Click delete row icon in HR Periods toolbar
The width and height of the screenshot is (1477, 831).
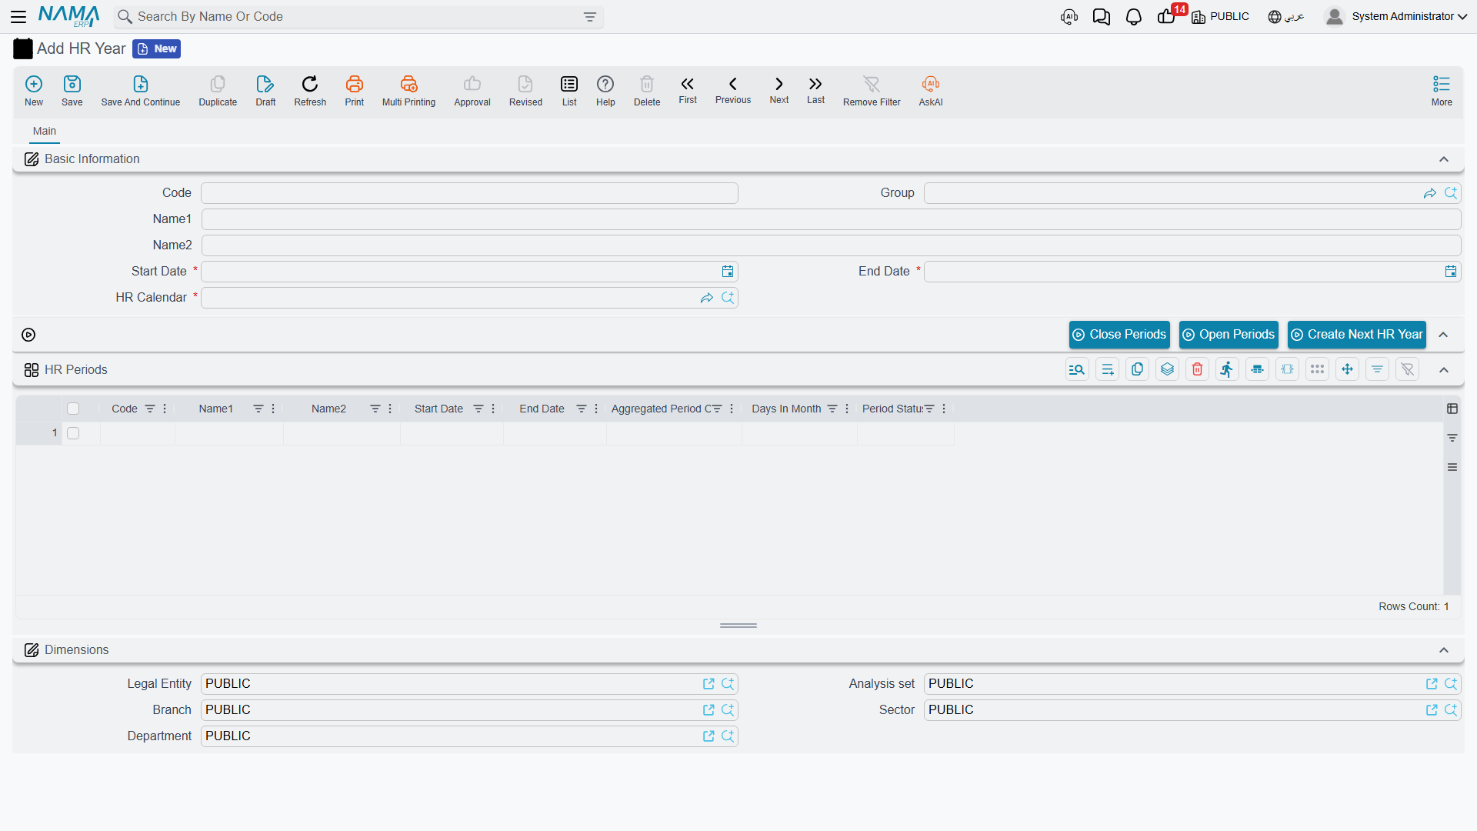[x=1197, y=370]
